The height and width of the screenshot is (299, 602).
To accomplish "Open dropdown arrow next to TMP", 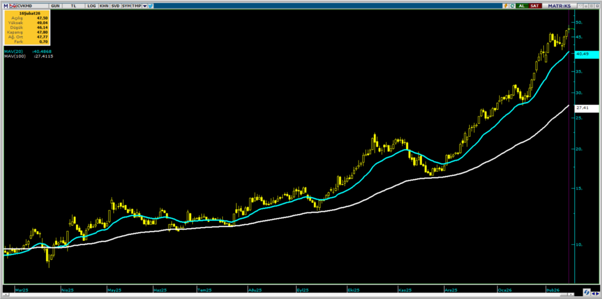I will 143,5.
